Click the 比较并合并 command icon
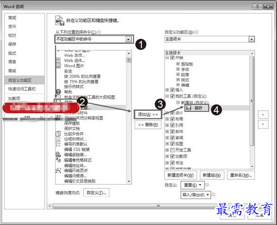This screenshot has width=277, height=225. pos(58,134)
